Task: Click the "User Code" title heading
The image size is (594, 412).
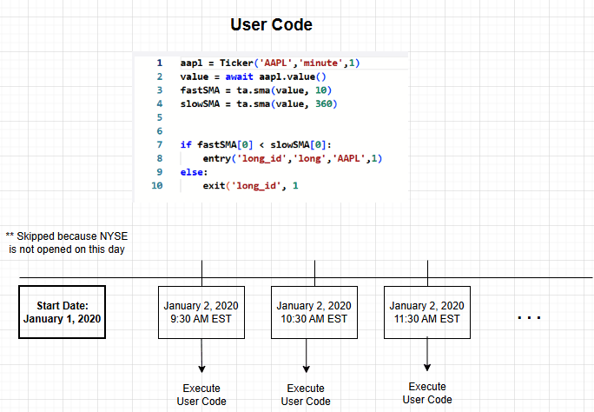Action: (270, 24)
